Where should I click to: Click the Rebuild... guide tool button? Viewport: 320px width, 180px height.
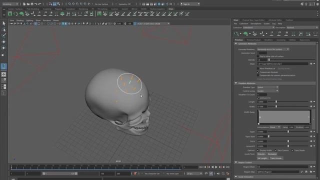pyautogui.click(x=261, y=154)
